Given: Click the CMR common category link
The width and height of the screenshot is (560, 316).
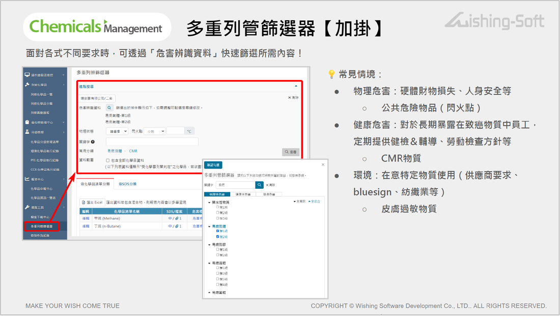Looking at the screenshot, I should pyautogui.click(x=133, y=151).
